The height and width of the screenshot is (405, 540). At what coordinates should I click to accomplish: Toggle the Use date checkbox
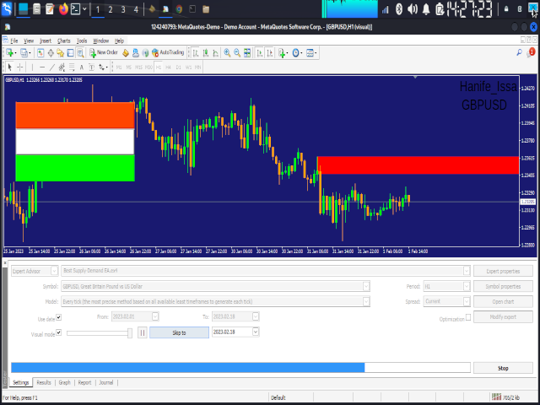[x=59, y=317]
